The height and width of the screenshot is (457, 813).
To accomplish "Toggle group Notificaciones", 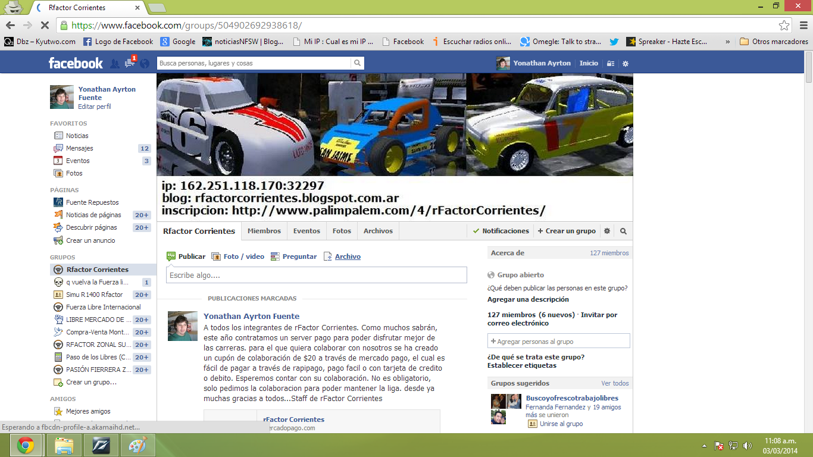I will (x=501, y=231).
